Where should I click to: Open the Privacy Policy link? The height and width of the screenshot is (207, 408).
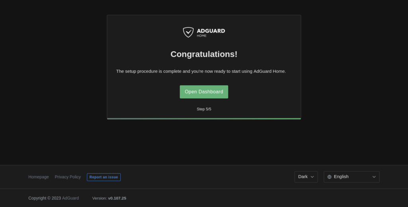point(68,177)
